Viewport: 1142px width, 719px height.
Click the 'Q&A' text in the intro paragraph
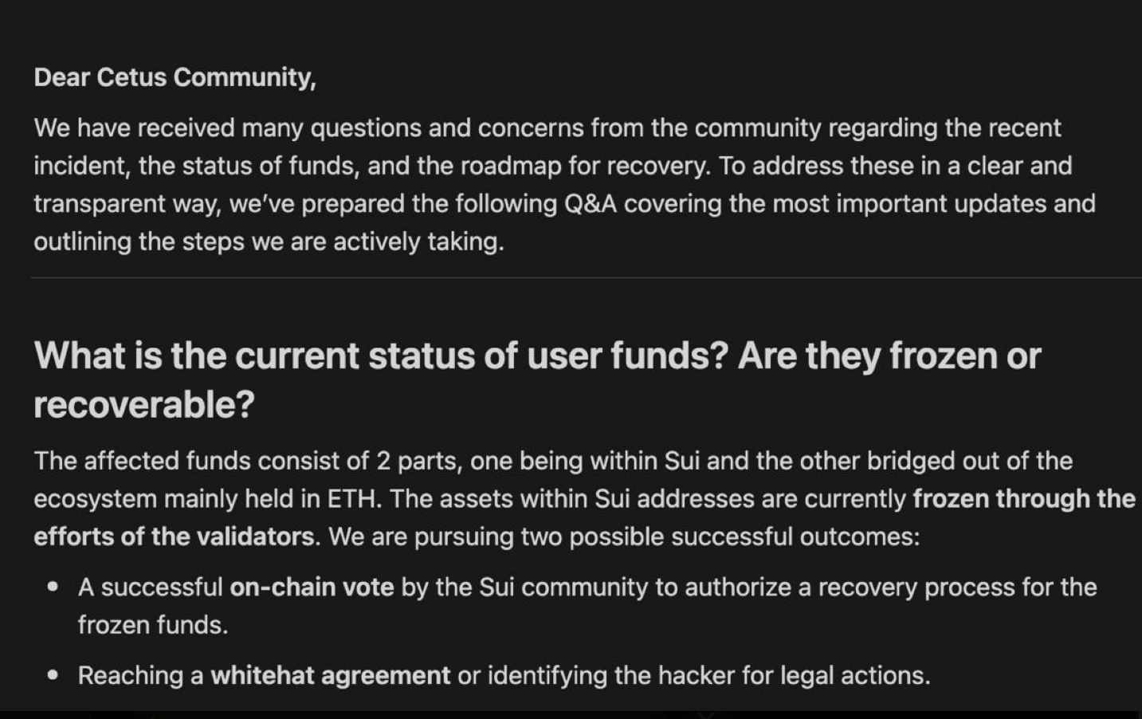(x=591, y=204)
